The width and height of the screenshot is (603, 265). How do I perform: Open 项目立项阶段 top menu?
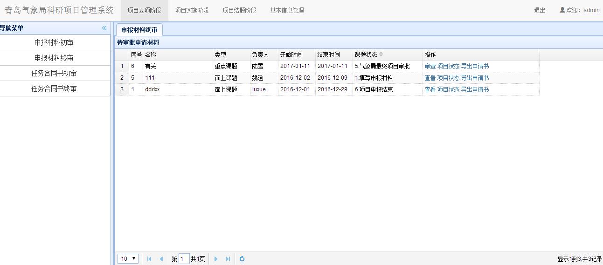coord(145,10)
